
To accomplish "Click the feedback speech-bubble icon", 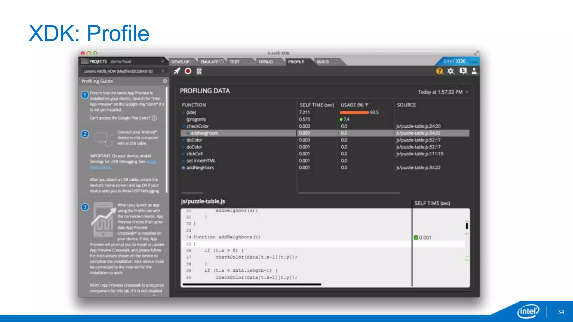I will click(x=463, y=71).
